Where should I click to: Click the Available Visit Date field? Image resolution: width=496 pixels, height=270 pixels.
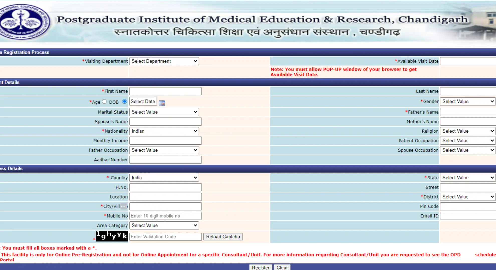pyautogui.click(x=468, y=61)
